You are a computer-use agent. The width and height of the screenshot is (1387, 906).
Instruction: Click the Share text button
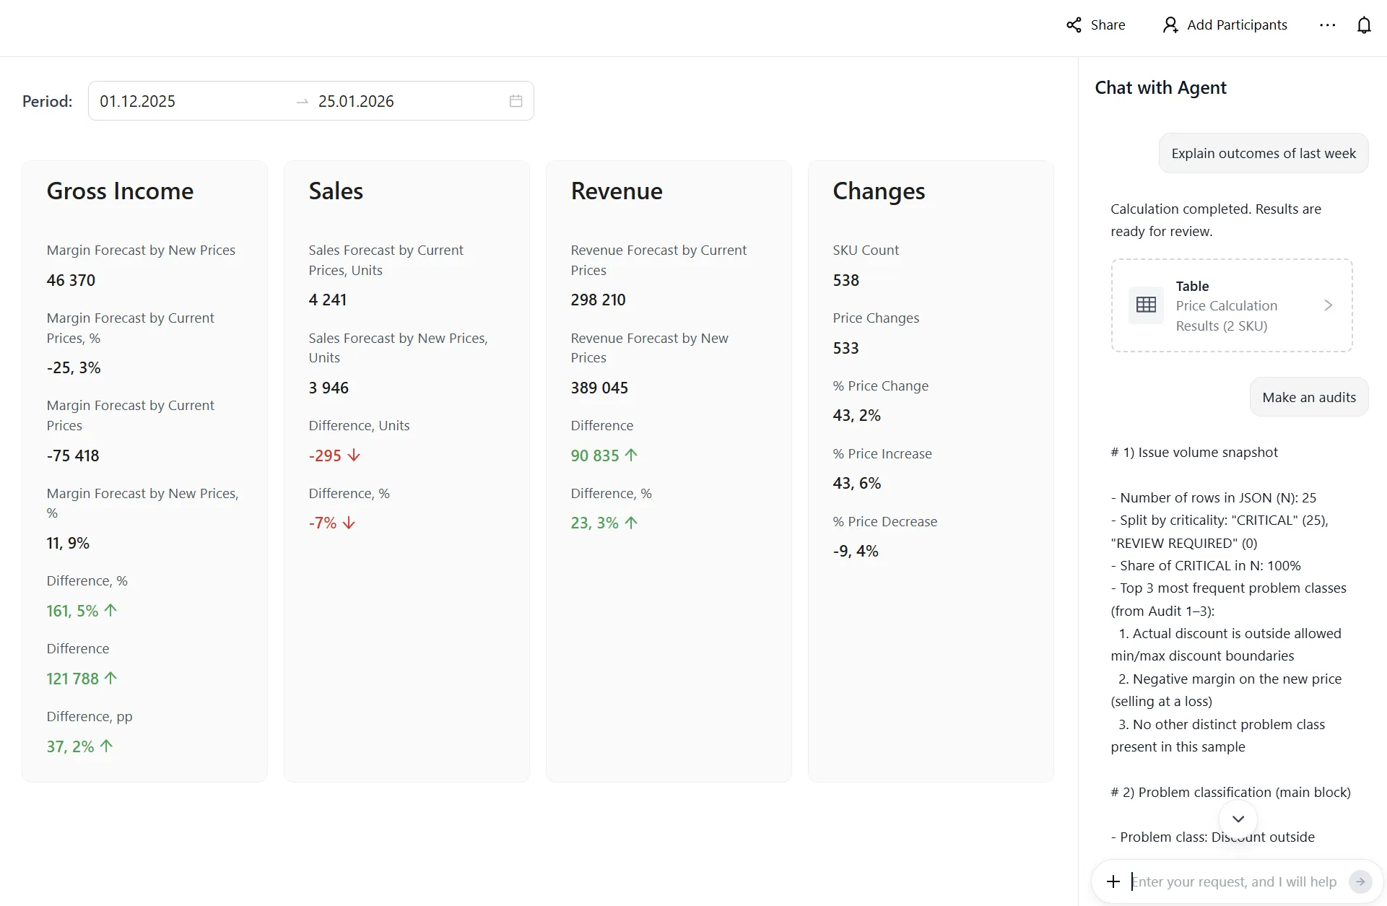coord(1108,25)
